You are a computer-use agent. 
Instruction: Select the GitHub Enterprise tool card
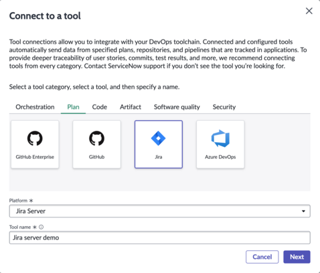(x=35, y=144)
